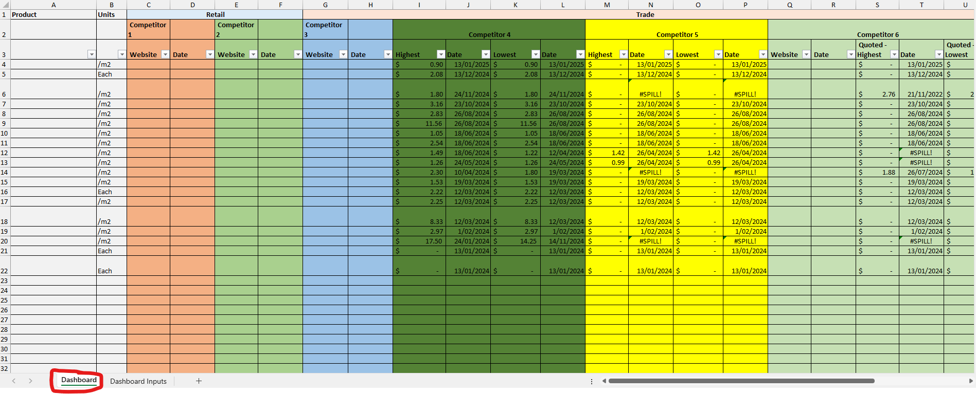976x394 pixels.
Task: Select column N header
Action: (x=651, y=5)
